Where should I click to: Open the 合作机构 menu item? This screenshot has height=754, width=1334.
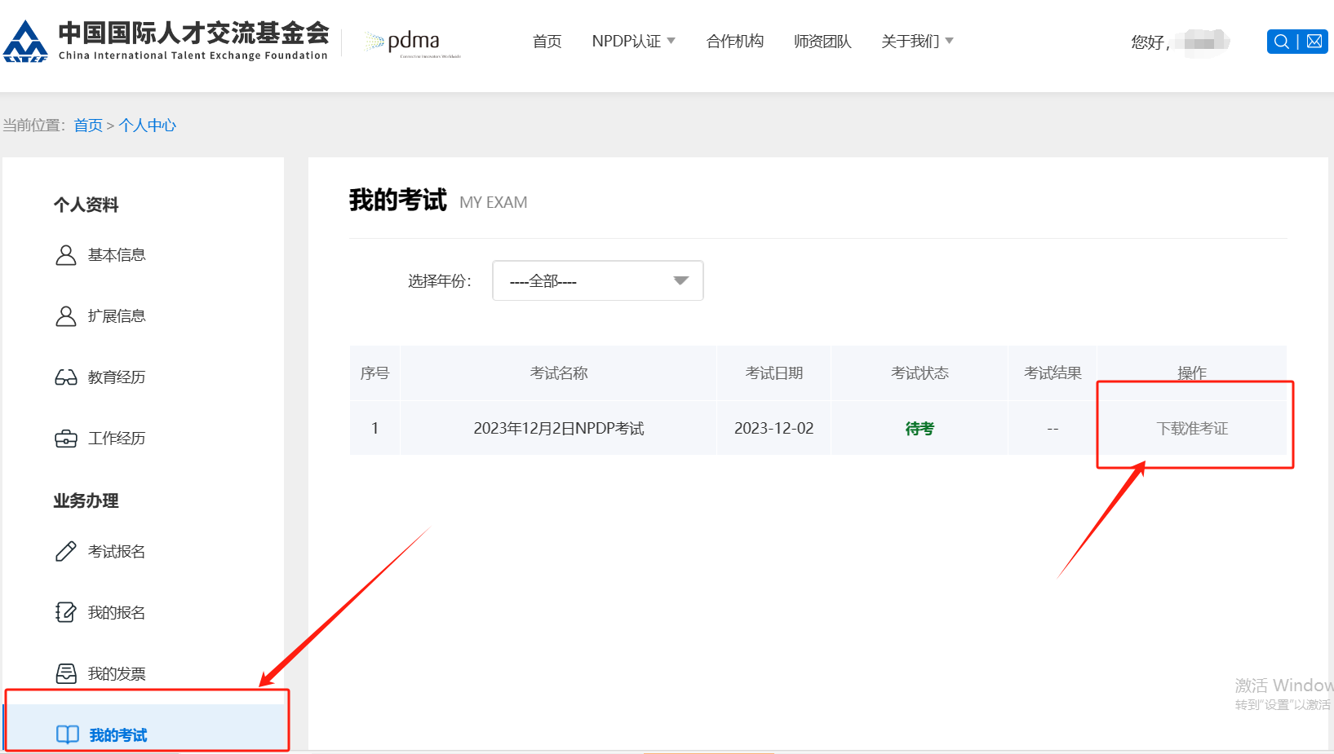(x=733, y=41)
